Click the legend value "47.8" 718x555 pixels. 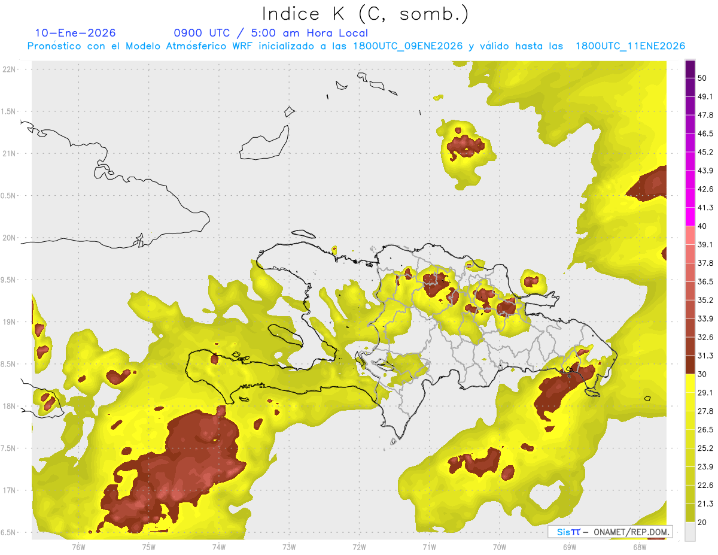(705, 115)
